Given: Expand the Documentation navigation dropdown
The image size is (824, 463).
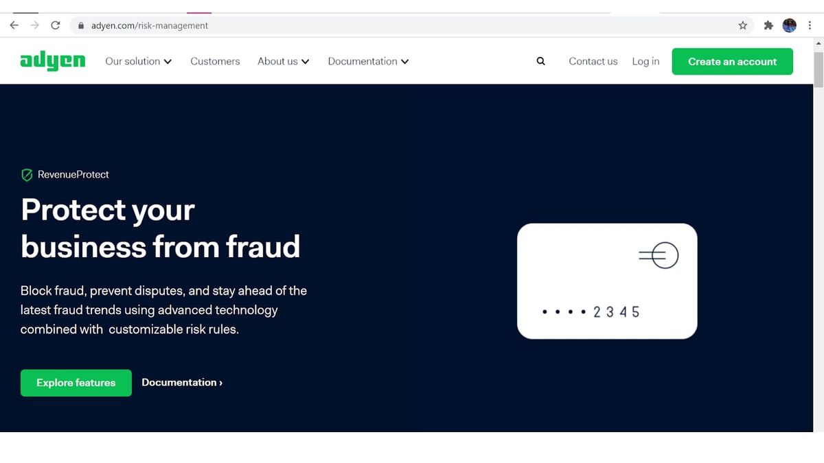Looking at the screenshot, I should coord(367,61).
